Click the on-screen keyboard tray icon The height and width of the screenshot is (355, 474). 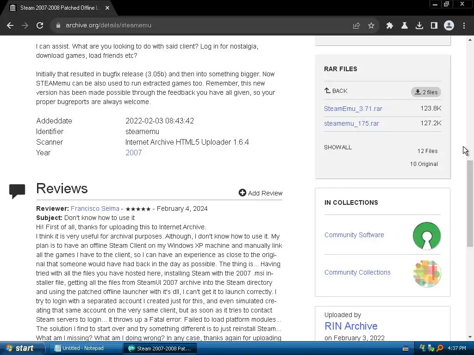405,349
